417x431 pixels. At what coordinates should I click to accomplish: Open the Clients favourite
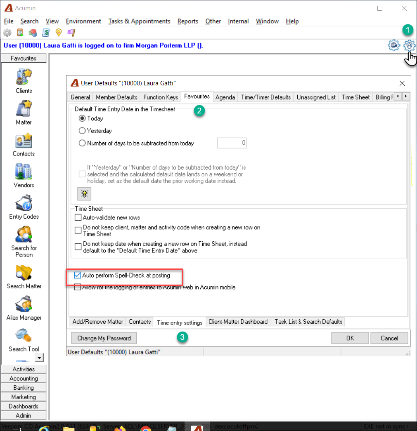[x=24, y=81]
